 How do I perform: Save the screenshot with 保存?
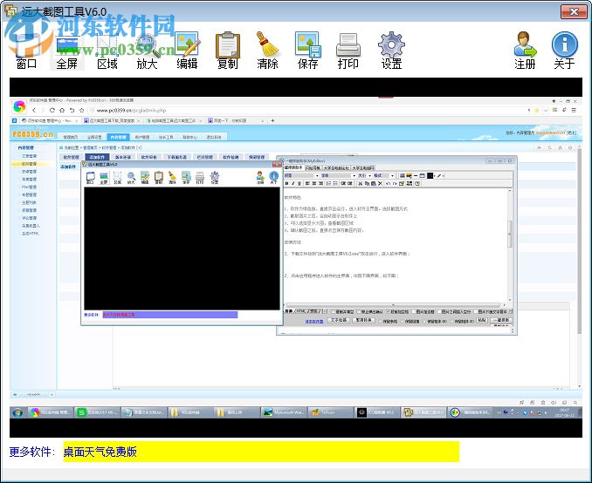tap(307, 51)
